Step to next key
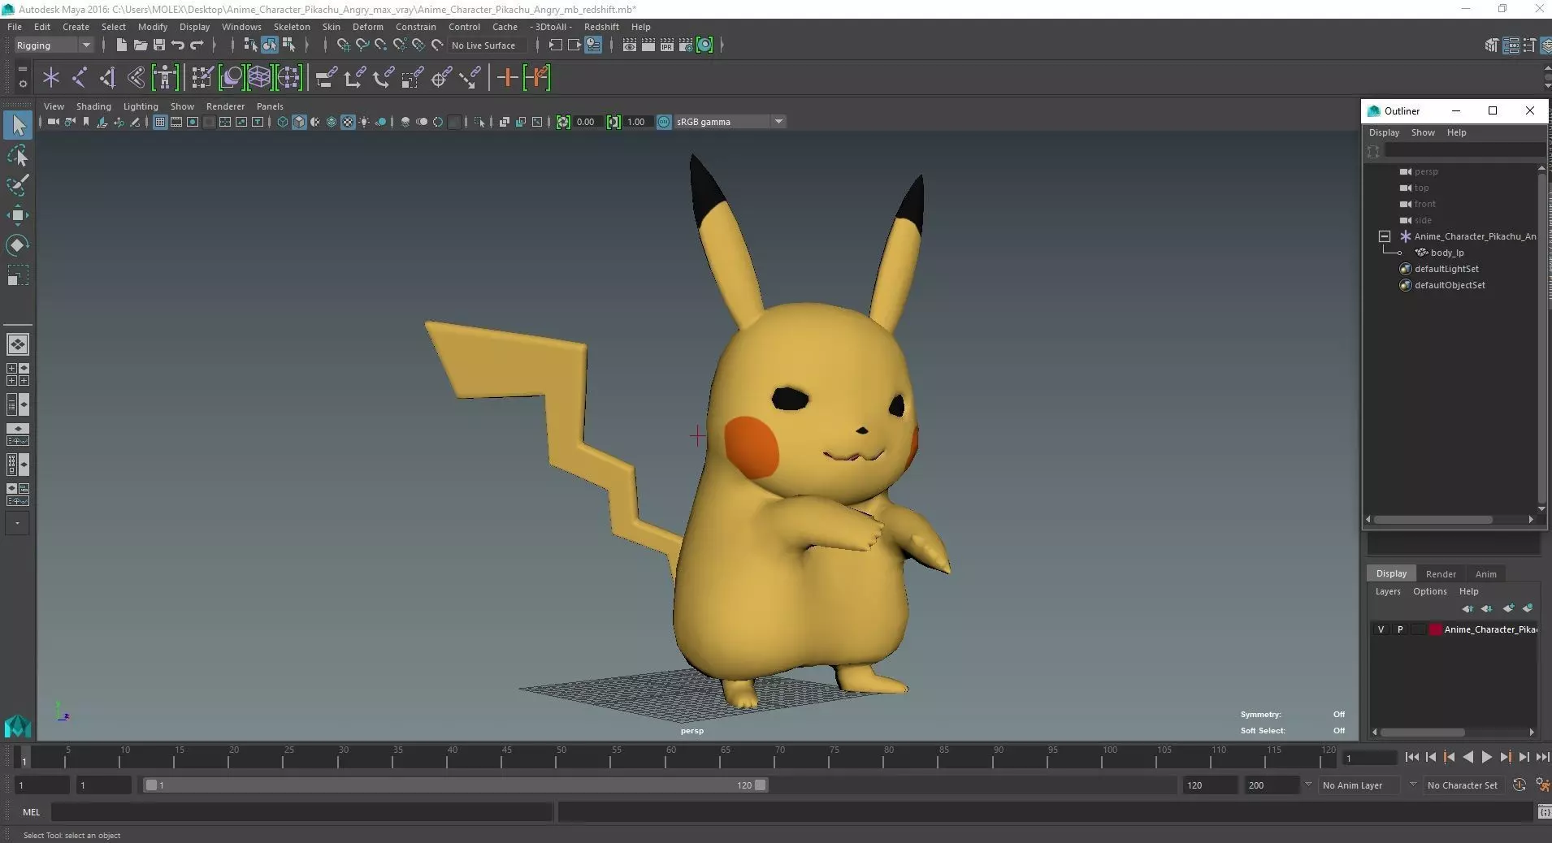Screen dimensions: 1552x843 [x=1505, y=757]
